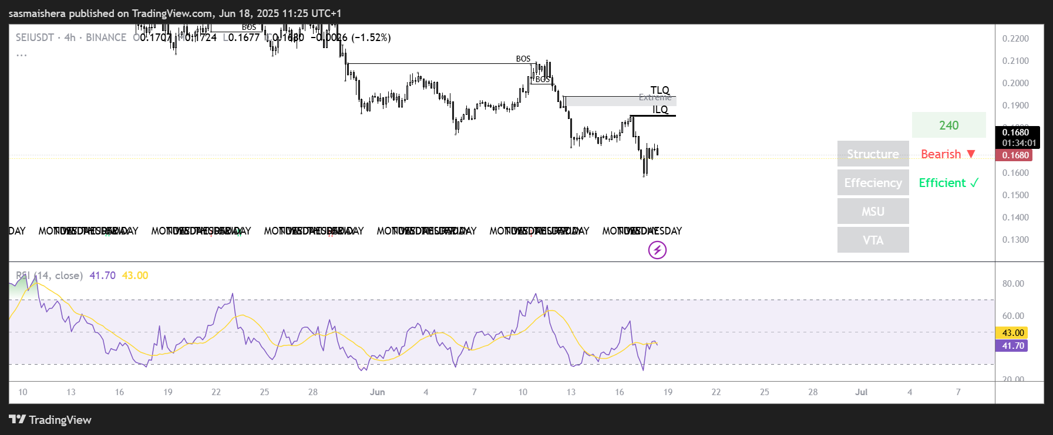Click the Jun label on the time axis

click(377, 392)
